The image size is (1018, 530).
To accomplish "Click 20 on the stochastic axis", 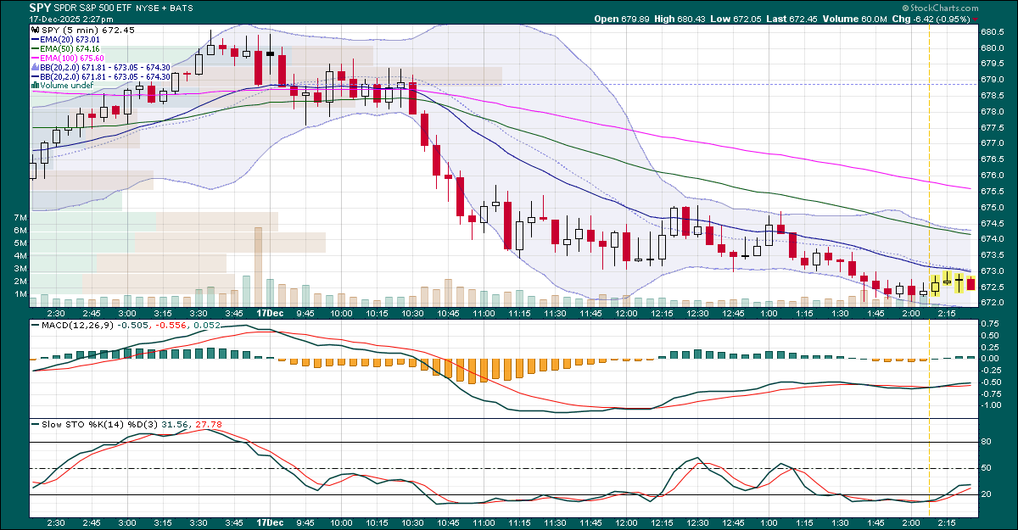I will click(x=987, y=494).
